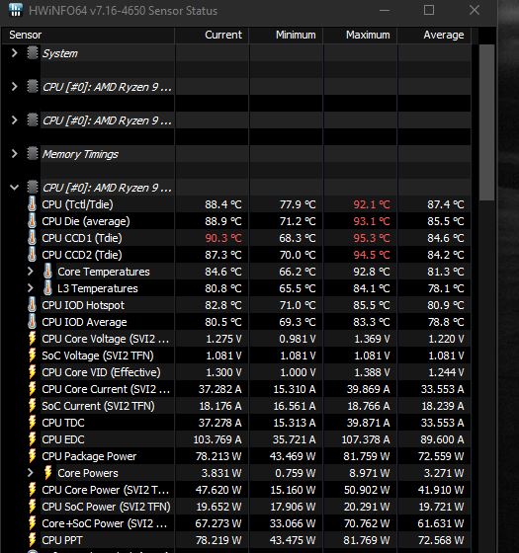This screenshot has height=553, width=519.
Task: Click the lightning icon for CPU Core VID
Action: (x=32, y=371)
